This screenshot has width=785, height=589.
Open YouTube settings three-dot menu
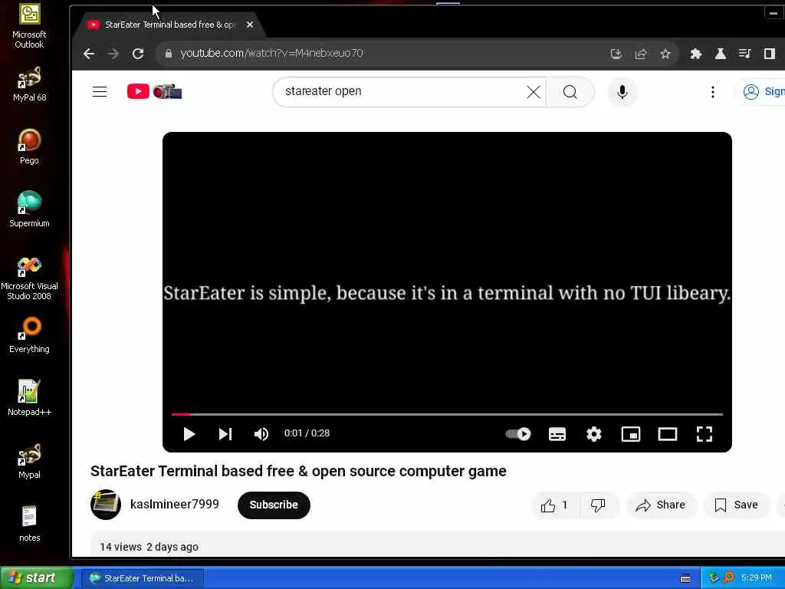[x=713, y=92]
